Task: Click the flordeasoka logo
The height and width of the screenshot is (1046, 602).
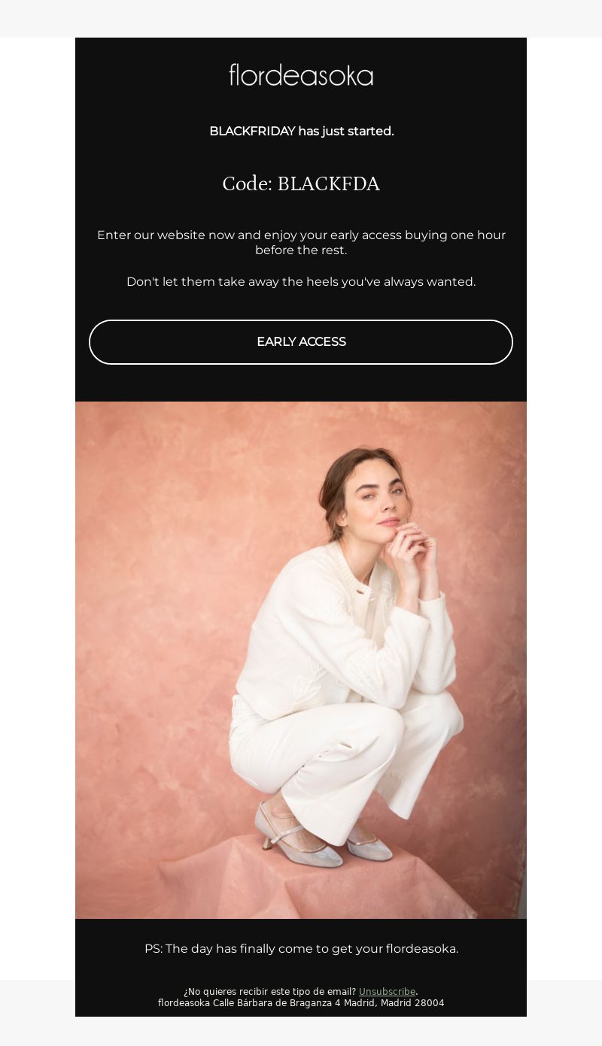Action: click(301, 74)
